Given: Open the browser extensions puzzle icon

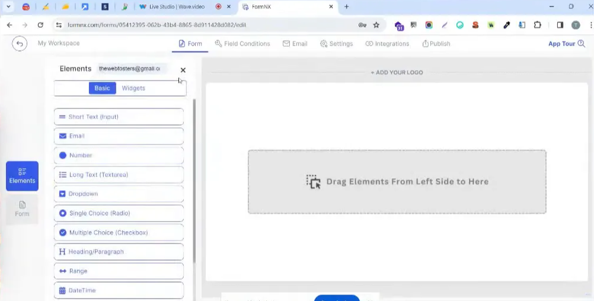Looking at the screenshot, I should (x=537, y=25).
